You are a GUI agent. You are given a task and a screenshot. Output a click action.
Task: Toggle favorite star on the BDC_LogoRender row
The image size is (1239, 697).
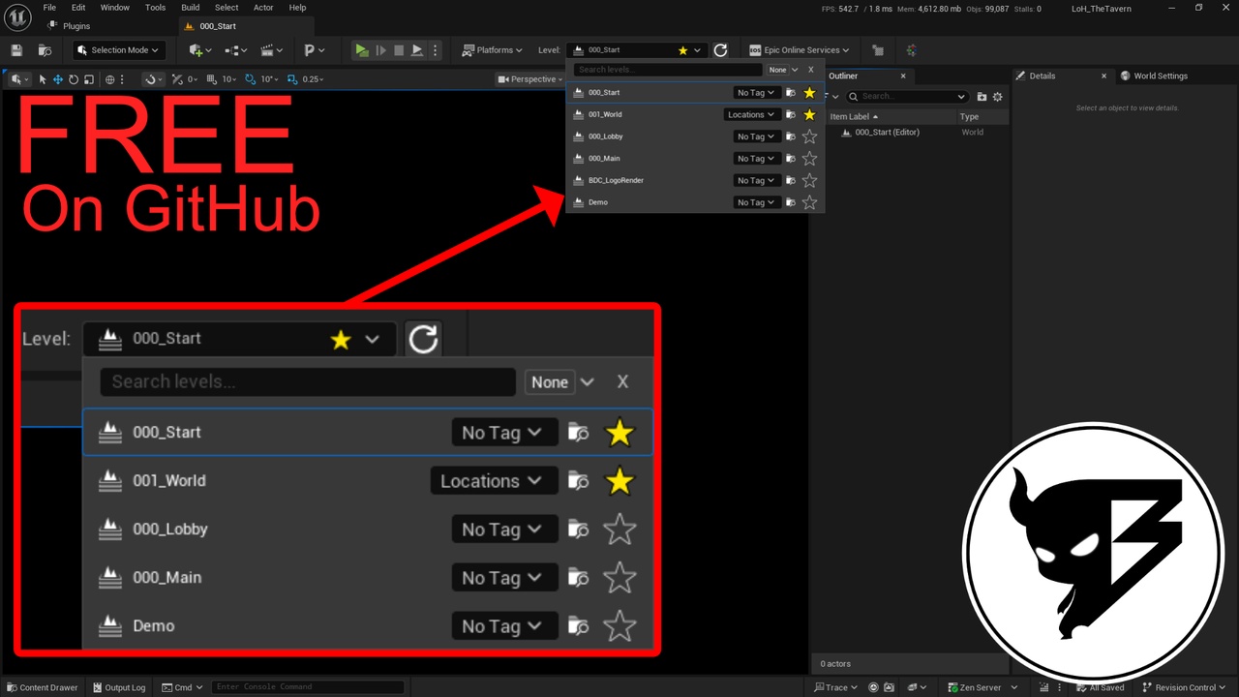coord(810,181)
